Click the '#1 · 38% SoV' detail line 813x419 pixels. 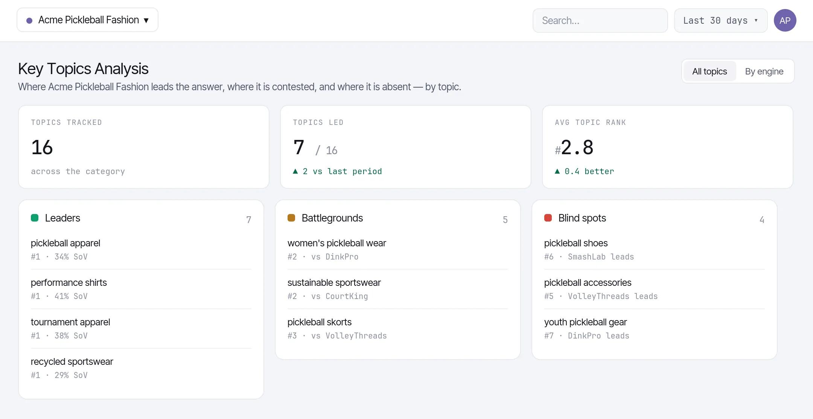tap(59, 336)
